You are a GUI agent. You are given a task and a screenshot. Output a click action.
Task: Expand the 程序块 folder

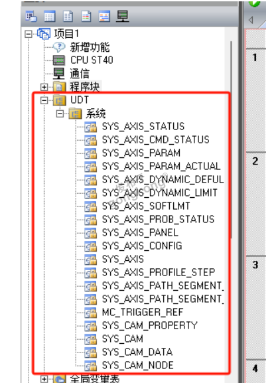point(44,87)
